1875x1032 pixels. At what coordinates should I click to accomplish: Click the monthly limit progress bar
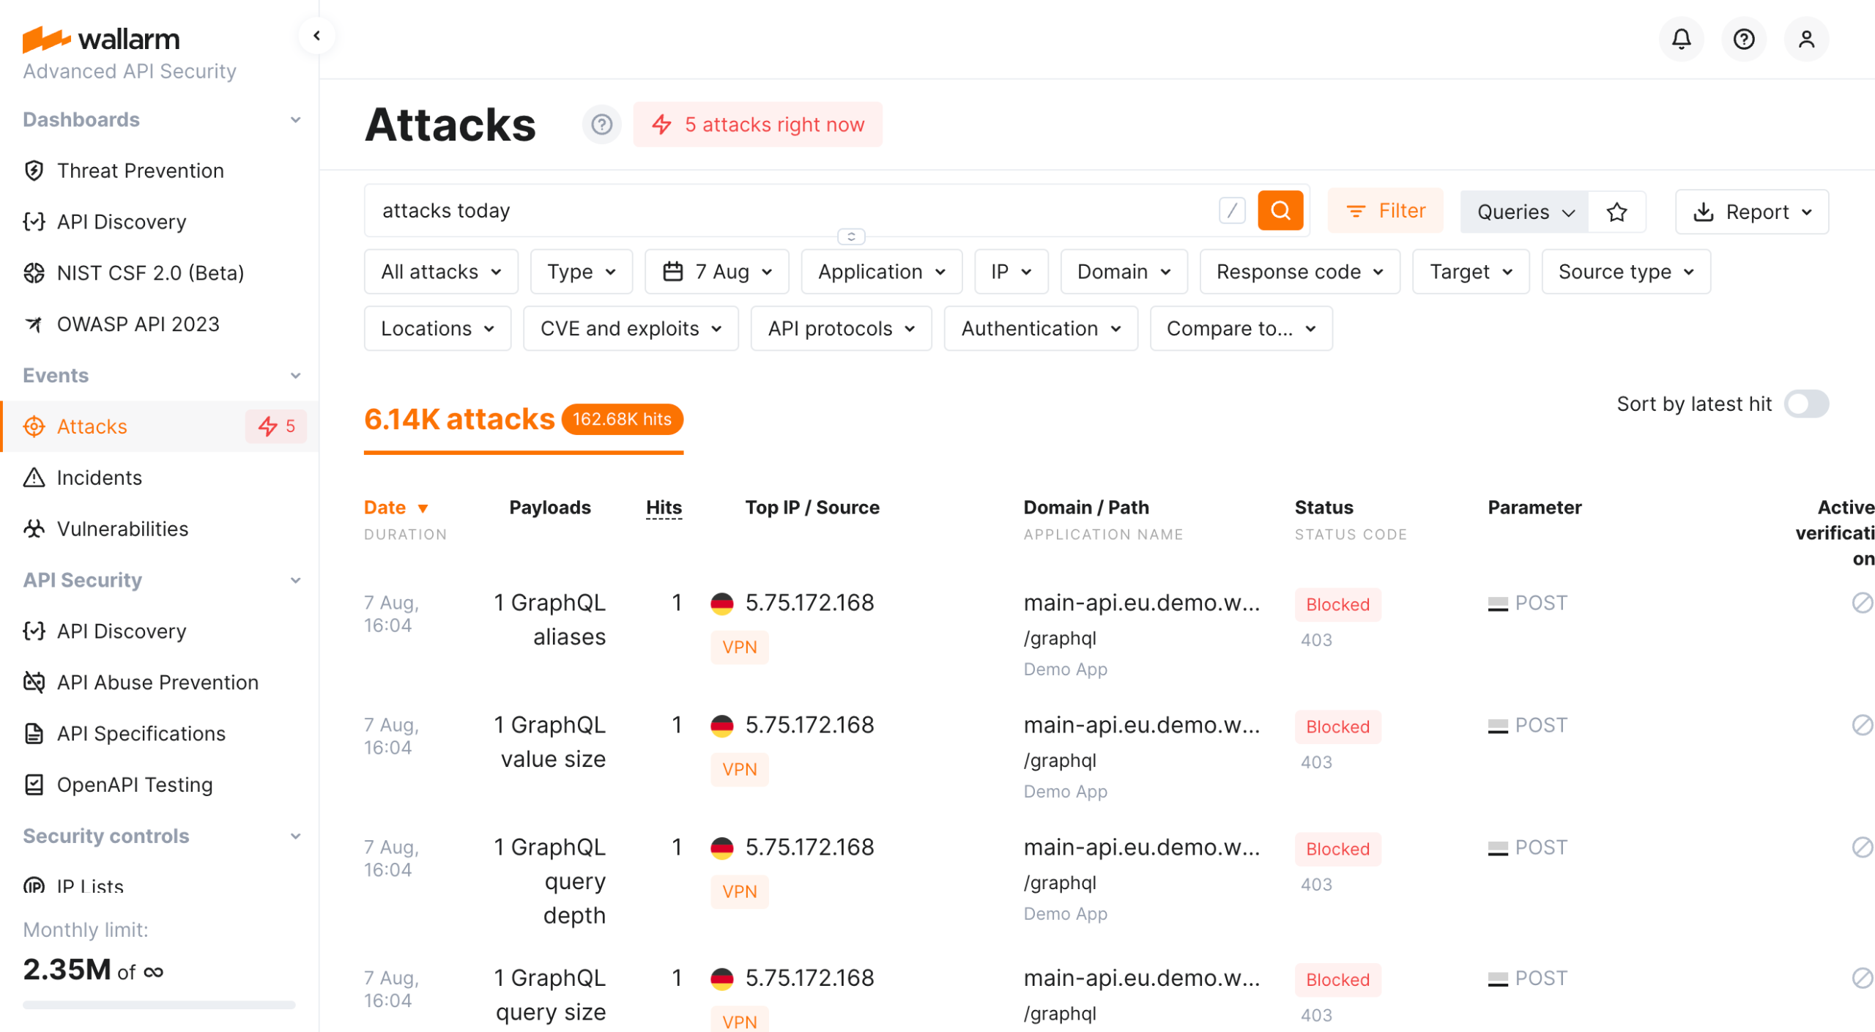click(159, 1005)
